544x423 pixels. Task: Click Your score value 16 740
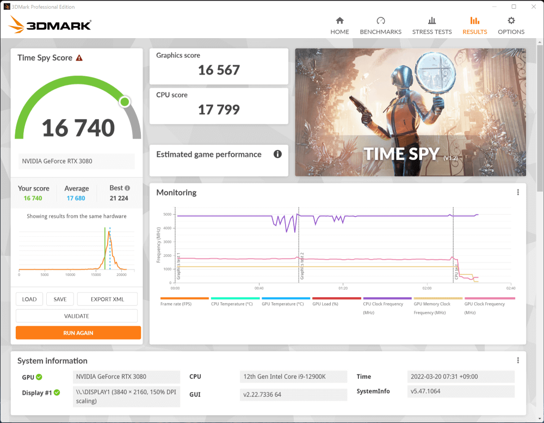(x=33, y=198)
